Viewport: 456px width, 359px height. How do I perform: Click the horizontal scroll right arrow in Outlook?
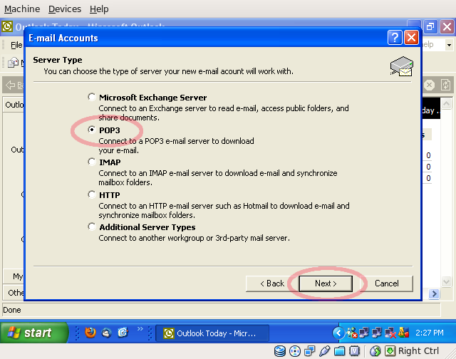tap(434, 294)
